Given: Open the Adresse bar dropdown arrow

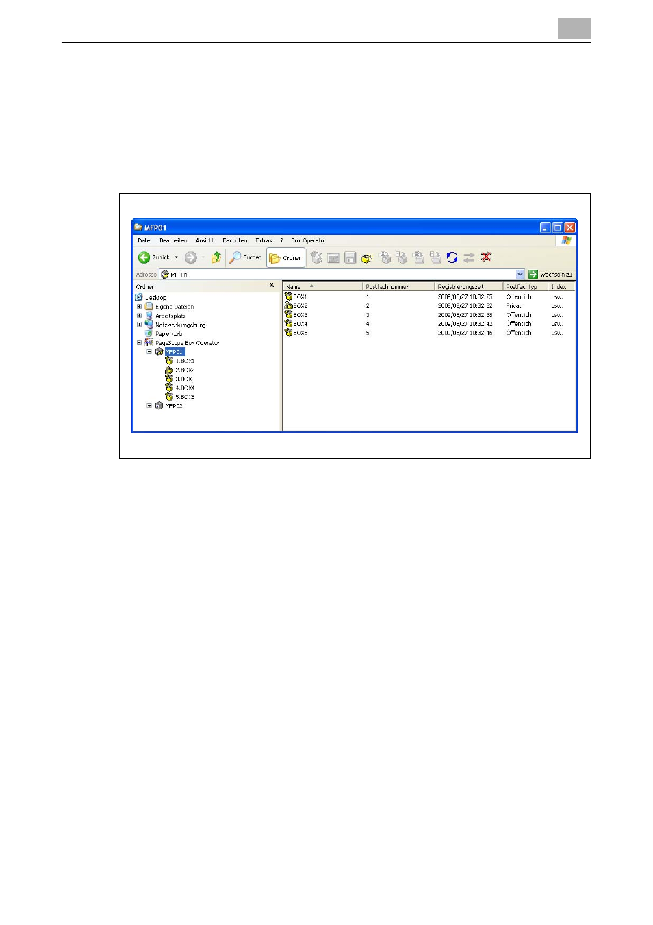Looking at the screenshot, I should click(x=520, y=275).
